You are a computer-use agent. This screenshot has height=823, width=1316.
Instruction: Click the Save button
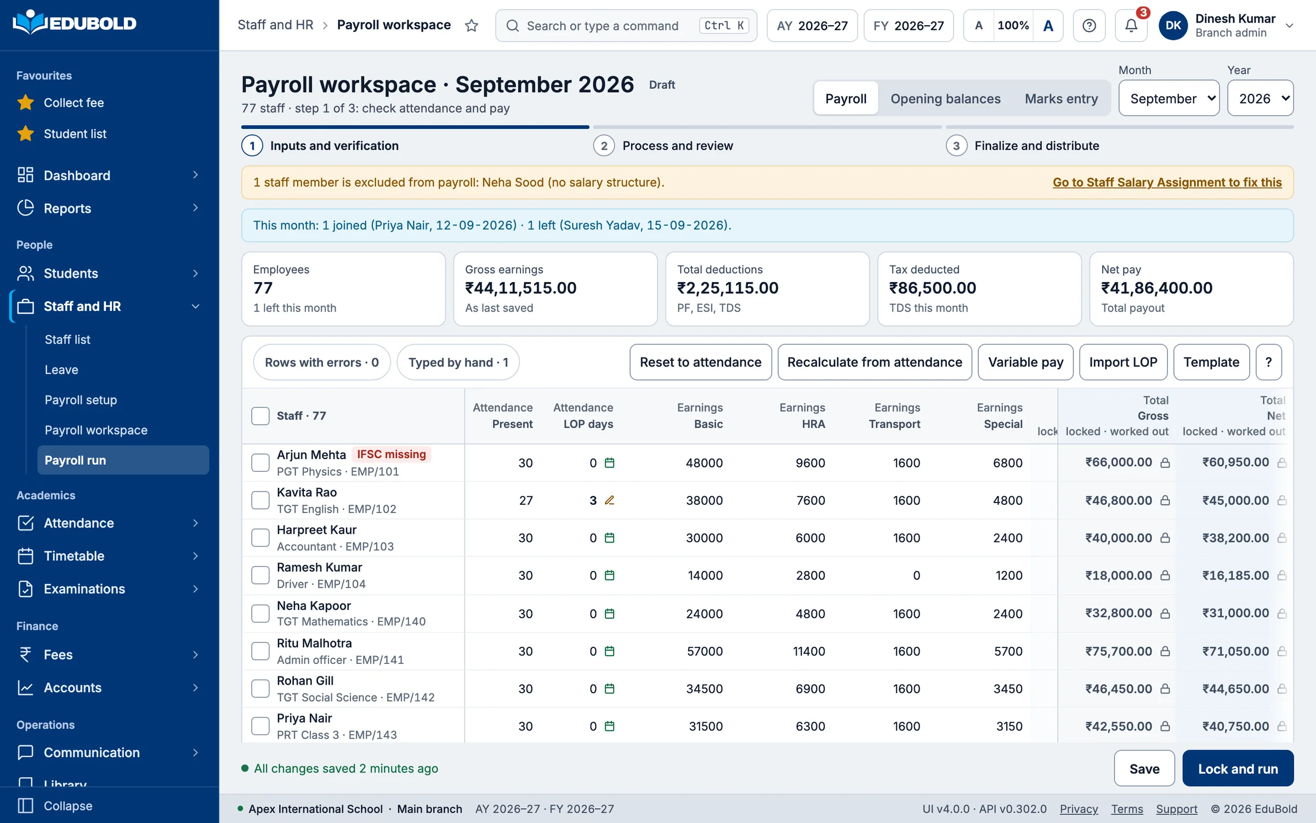click(x=1144, y=768)
